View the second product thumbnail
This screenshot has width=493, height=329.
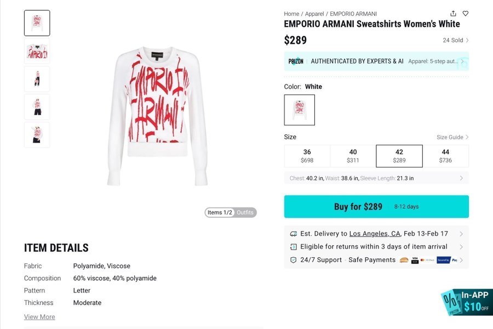(x=37, y=51)
